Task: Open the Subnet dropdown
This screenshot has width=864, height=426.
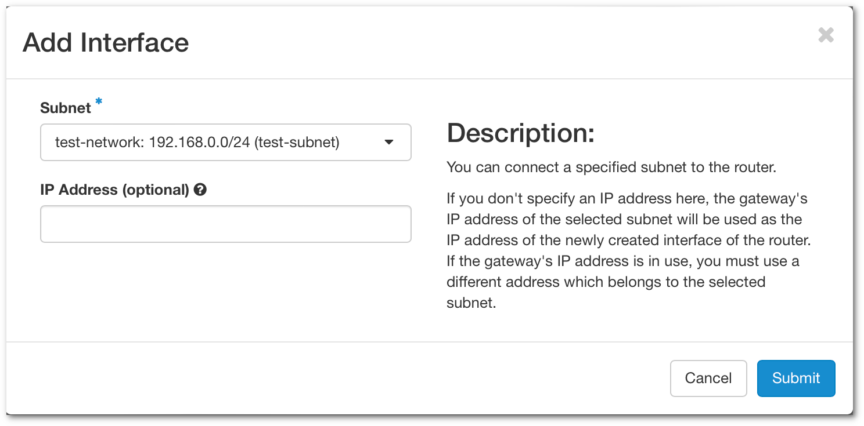Action: [225, 142]
